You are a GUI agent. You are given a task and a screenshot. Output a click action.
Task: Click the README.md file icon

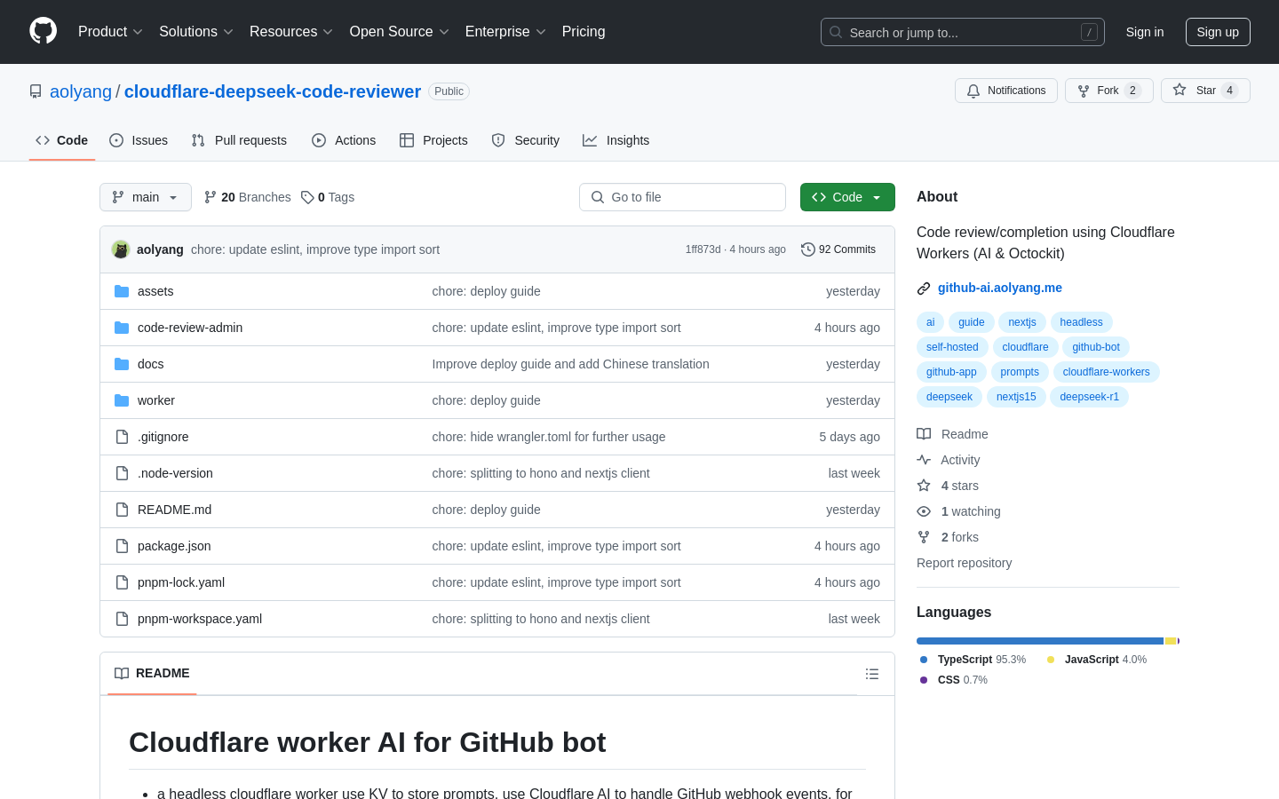[122, 510]
